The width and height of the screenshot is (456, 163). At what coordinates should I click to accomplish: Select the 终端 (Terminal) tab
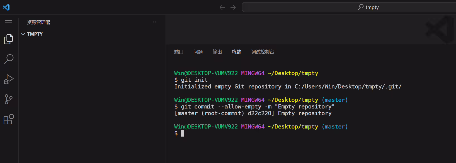[x=237, y=52]
